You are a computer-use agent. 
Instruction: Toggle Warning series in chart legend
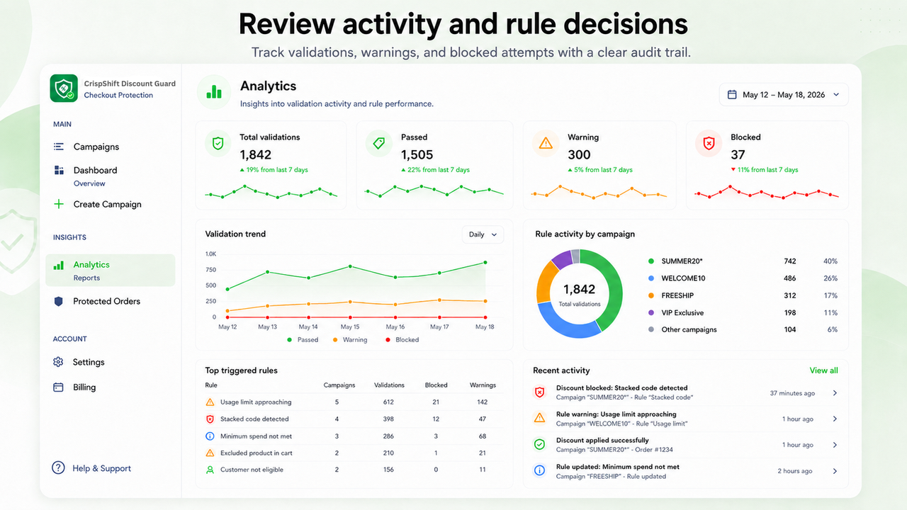pyautogui.click(x=350, y=340)
